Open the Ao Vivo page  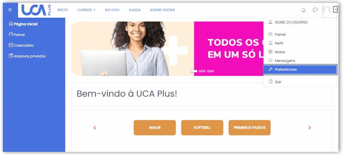[112, 10]
